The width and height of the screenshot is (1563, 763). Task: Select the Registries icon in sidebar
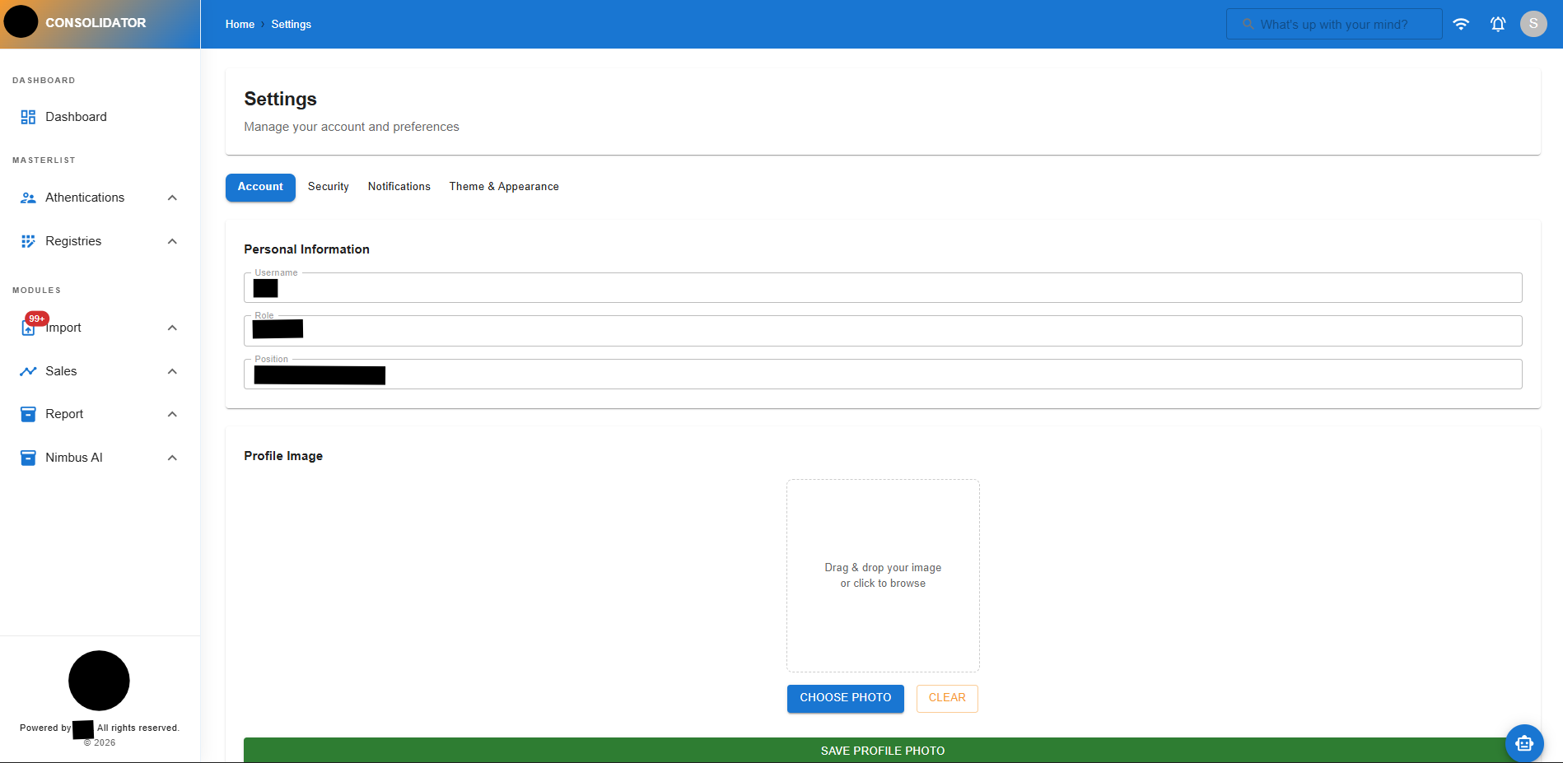(27, 240)
